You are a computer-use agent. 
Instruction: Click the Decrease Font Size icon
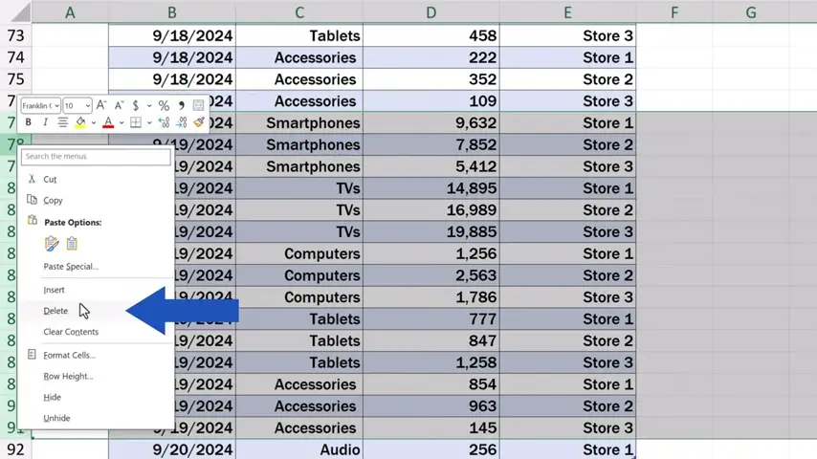coord(119,105)
